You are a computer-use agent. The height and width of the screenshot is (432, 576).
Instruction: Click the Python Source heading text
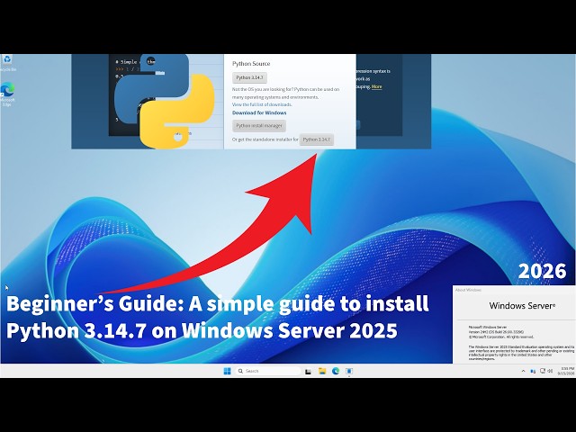(x=251, y=64)
